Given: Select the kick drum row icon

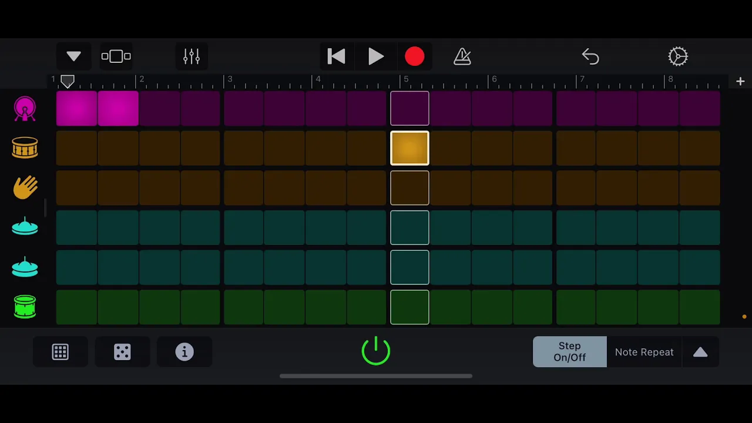Looking at the screenshot, I should pos(25,109).
